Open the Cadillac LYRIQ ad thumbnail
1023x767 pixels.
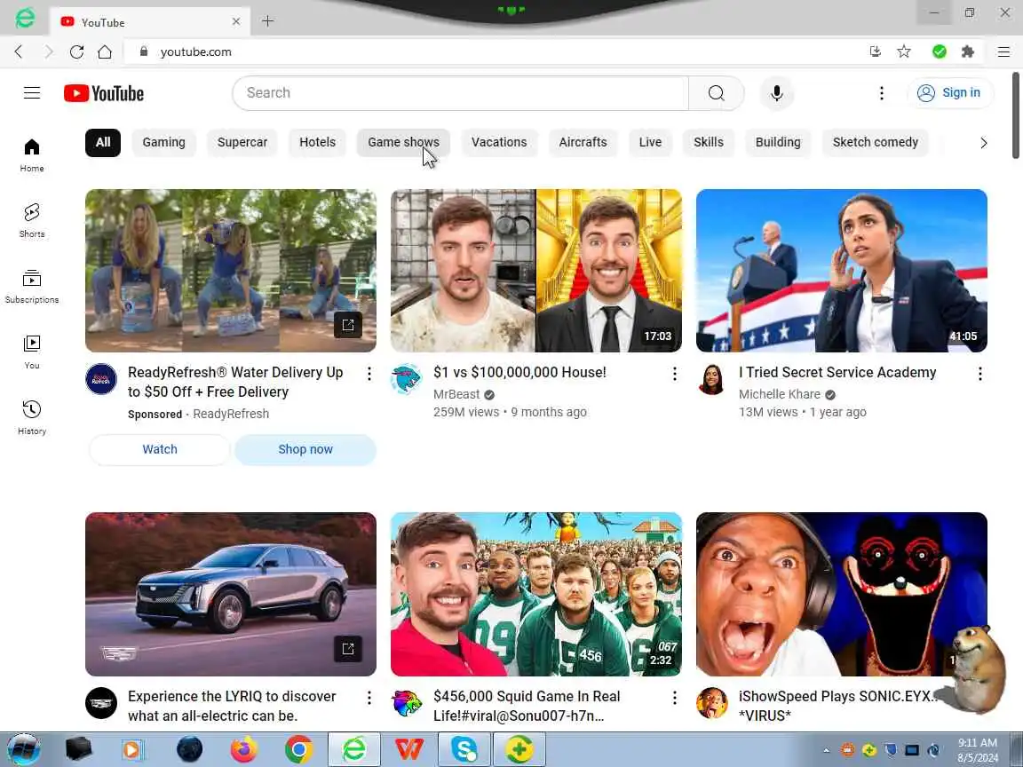click(x=231, y=594)
